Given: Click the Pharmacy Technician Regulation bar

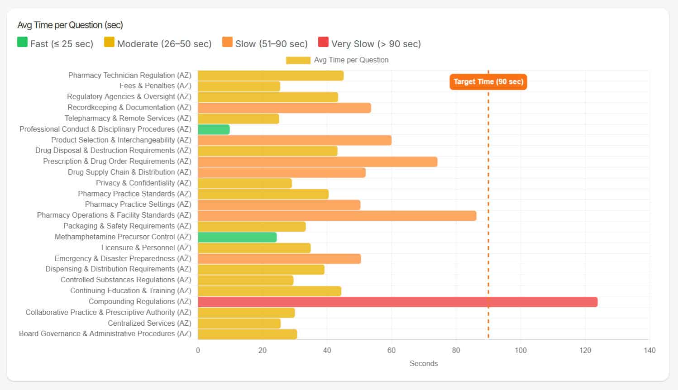Looking at the screenshot, I should [x=271, y=76].
